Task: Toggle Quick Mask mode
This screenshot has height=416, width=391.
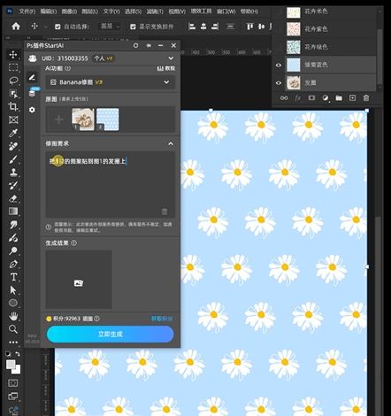Action: pos(13,383)
